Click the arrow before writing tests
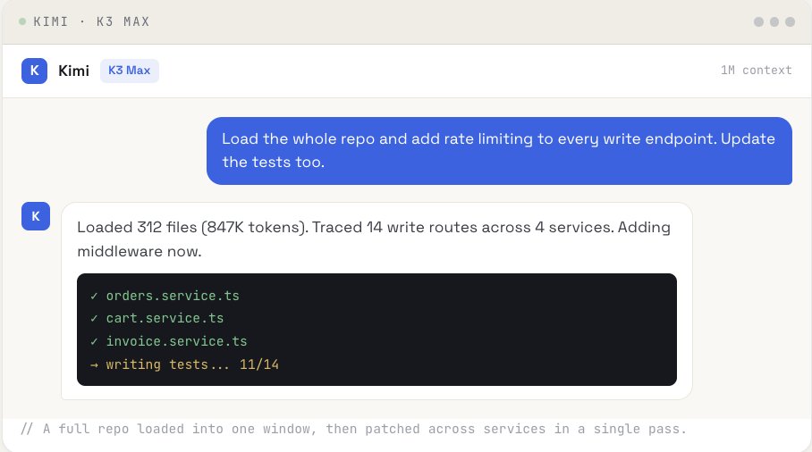812x452 pixels. pos(94,364)
